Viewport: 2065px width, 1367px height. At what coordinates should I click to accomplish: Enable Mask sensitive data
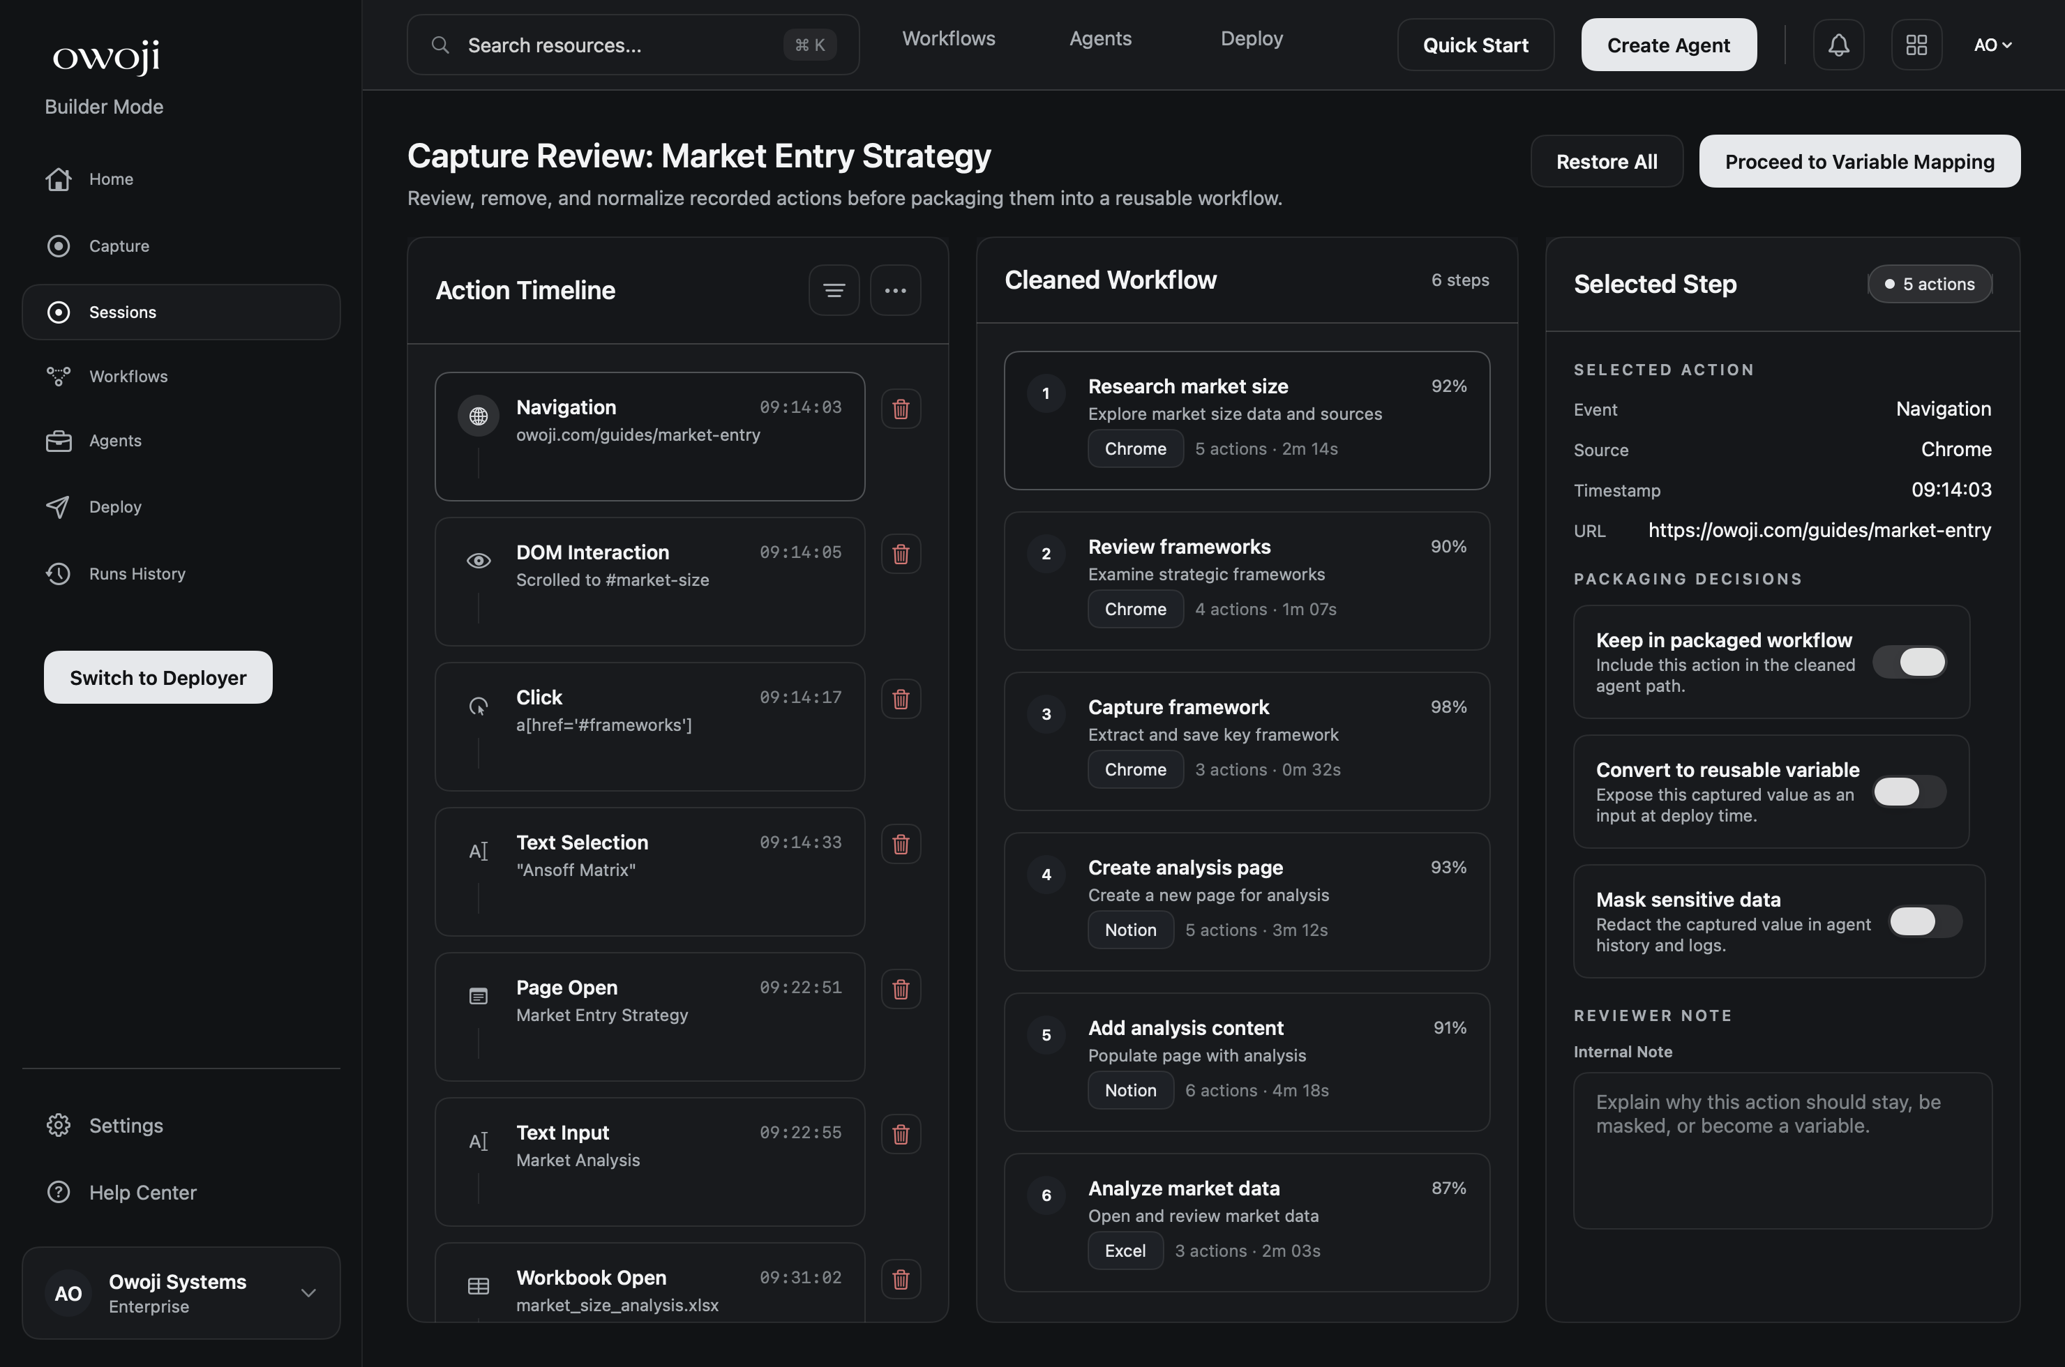[x=1924, y=921]
